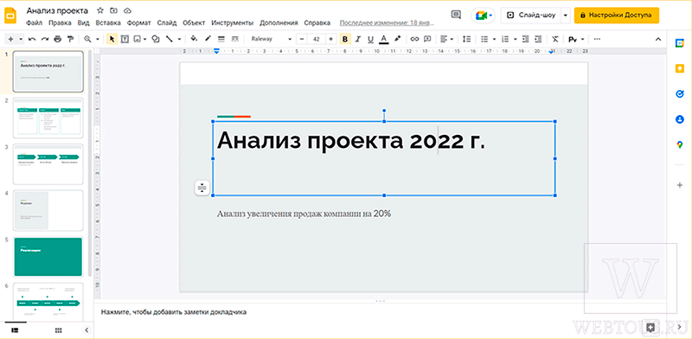
Task: Open the border weight options
Action: tap(221, 39)
